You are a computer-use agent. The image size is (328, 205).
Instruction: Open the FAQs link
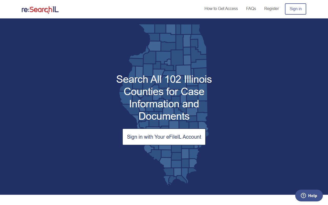tap(251, 9)
